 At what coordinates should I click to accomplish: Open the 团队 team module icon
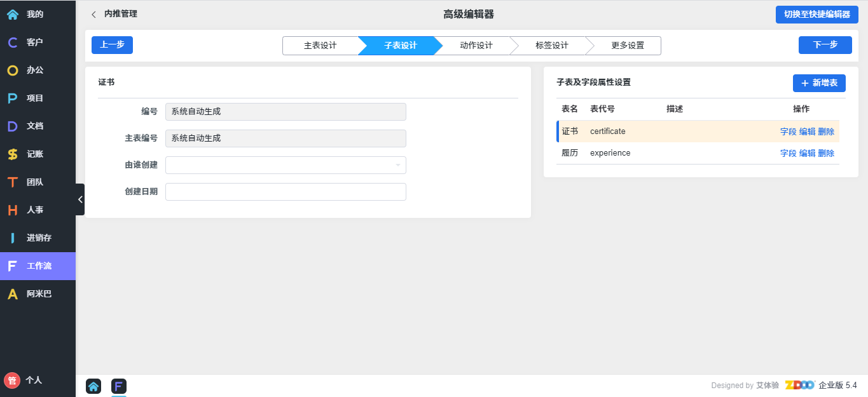point(13,182)
